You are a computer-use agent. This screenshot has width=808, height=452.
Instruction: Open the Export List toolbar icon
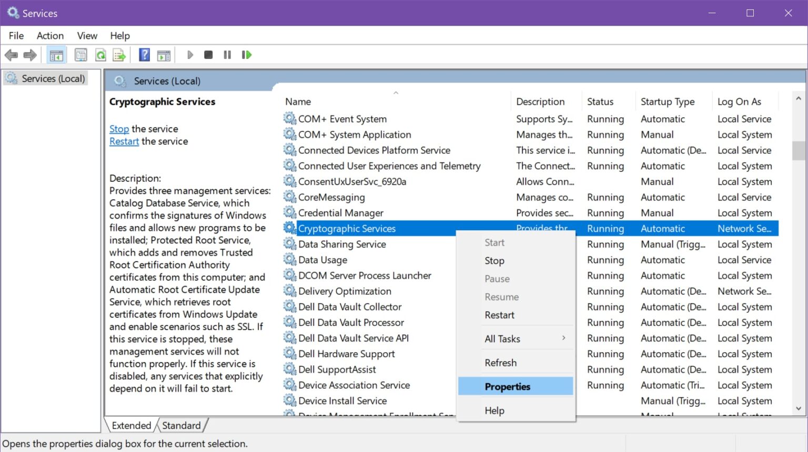point(119,55)
